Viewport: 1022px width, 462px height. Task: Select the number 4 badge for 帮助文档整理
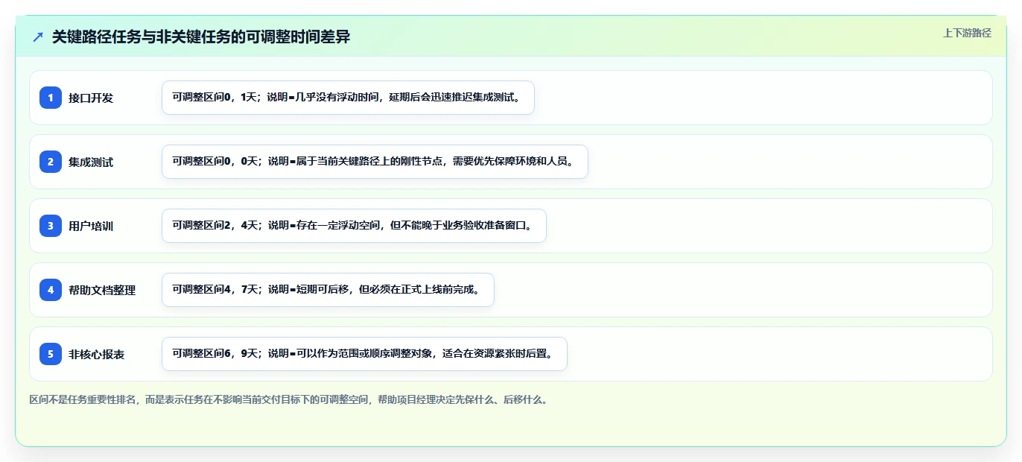point(51,290)
